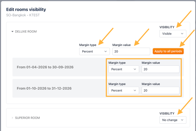Image resolution: width=196 pixels, height=131 pixels.
Task: Click the Margin value field beside Apply button
Action: tap(131, 51)
